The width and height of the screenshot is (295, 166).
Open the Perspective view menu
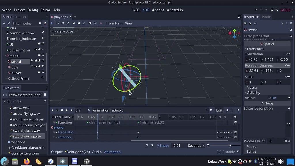[63, 31]
